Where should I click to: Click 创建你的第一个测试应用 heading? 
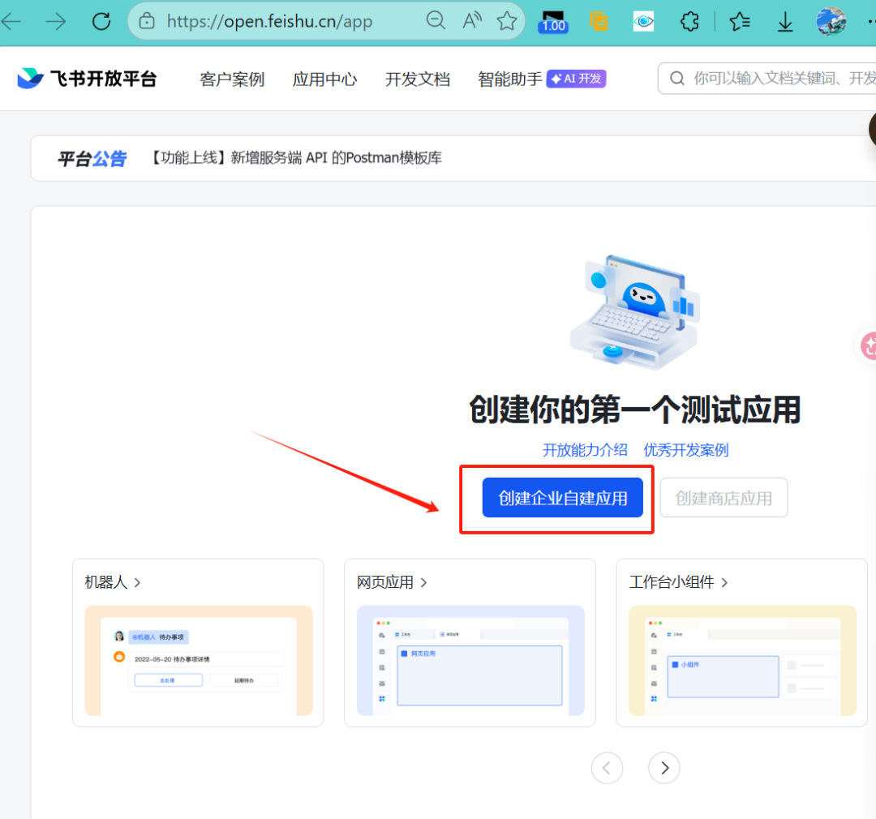point(635,409)
